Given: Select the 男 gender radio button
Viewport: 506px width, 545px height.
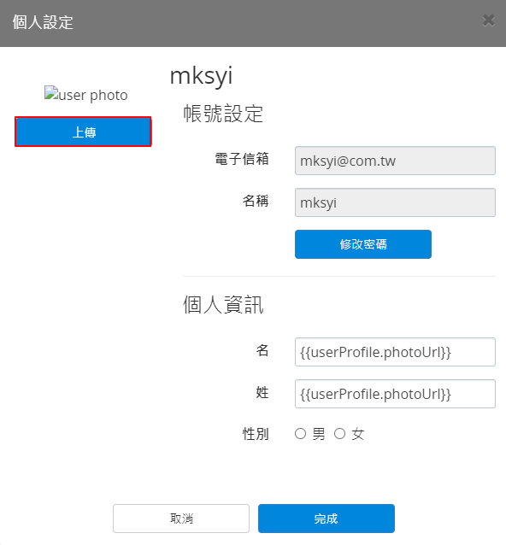Looking at the screenshot, I should click(301, 433).
